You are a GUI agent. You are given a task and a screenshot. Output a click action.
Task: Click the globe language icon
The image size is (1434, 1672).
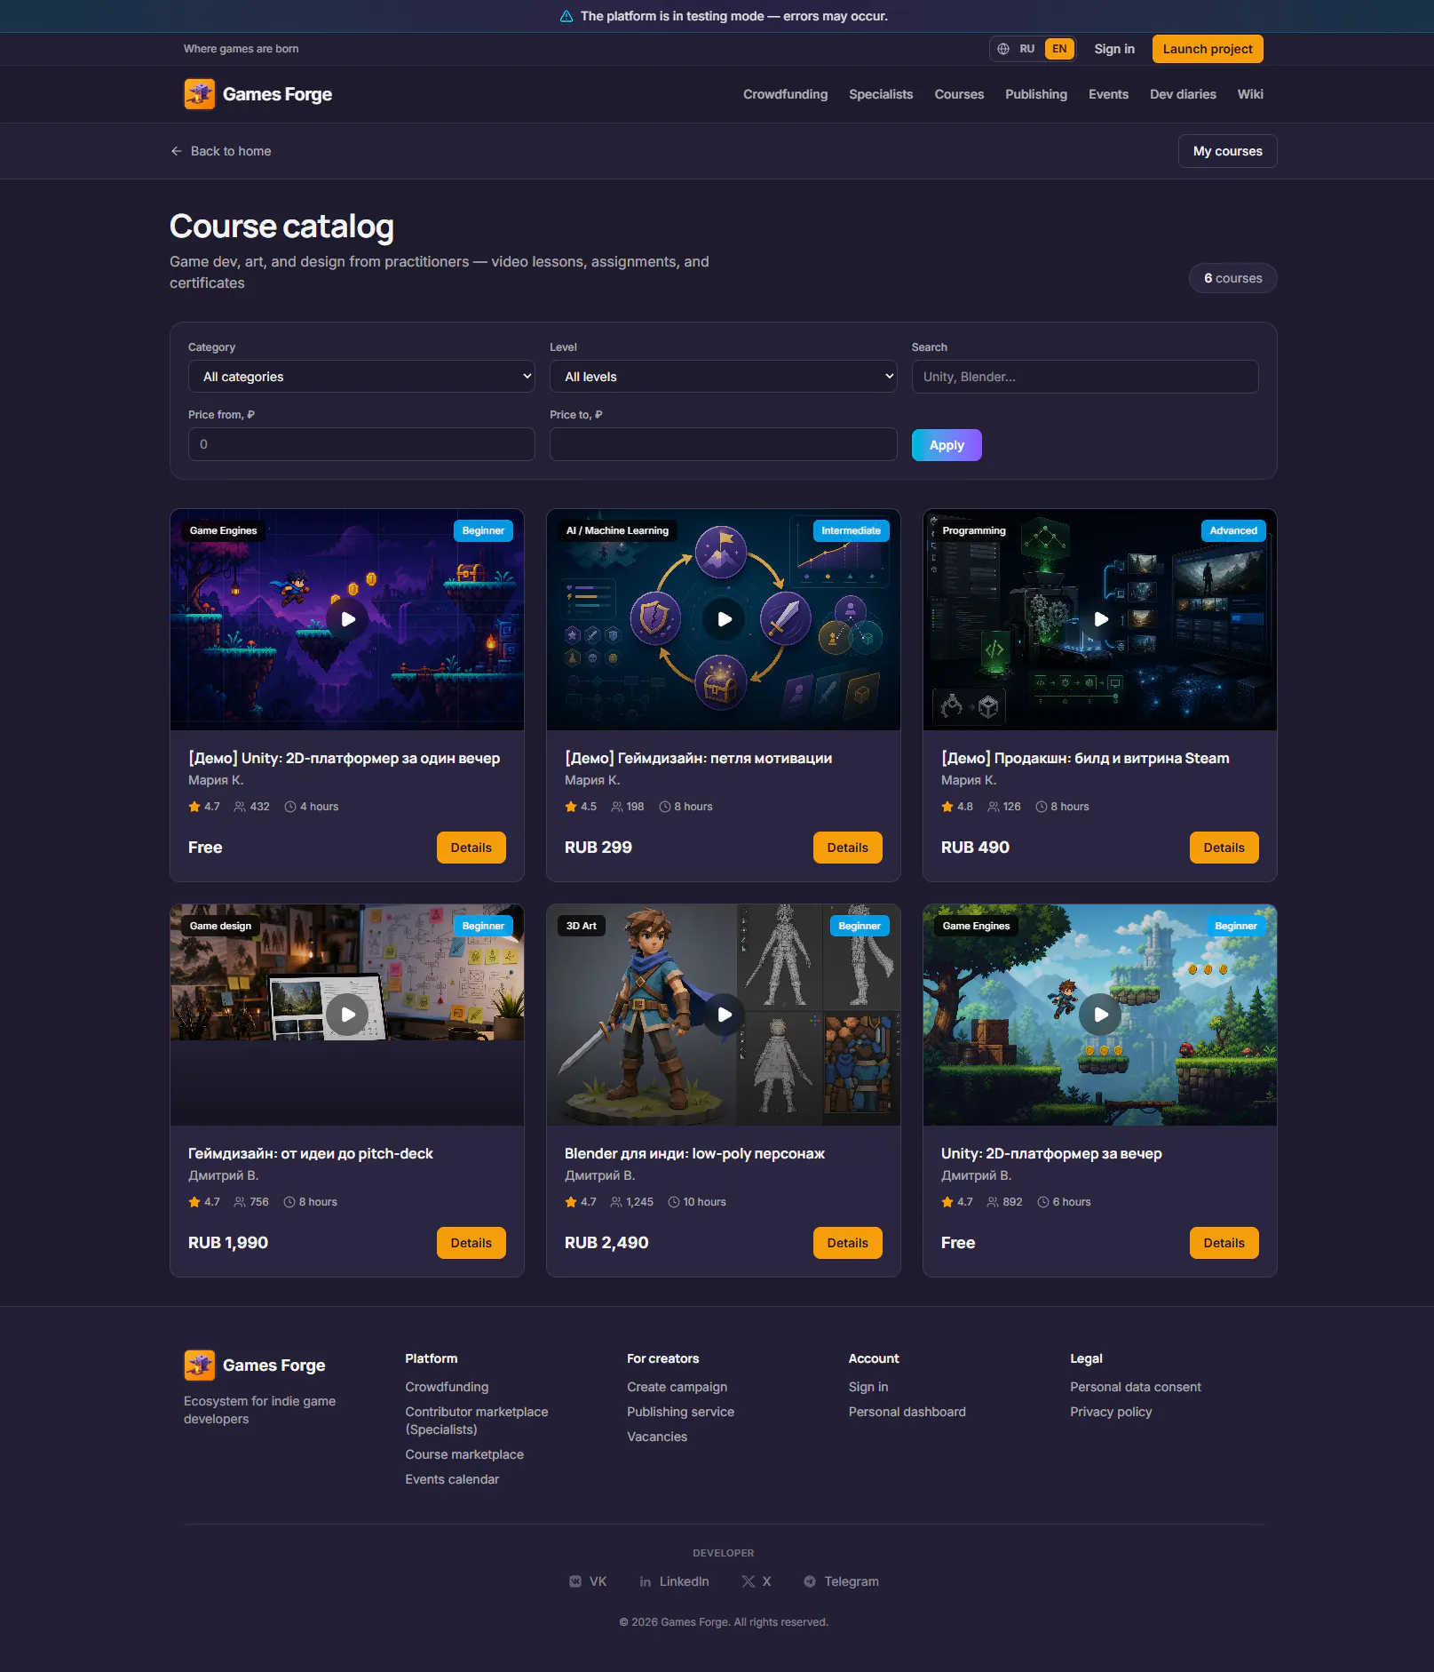point(1003,49)
